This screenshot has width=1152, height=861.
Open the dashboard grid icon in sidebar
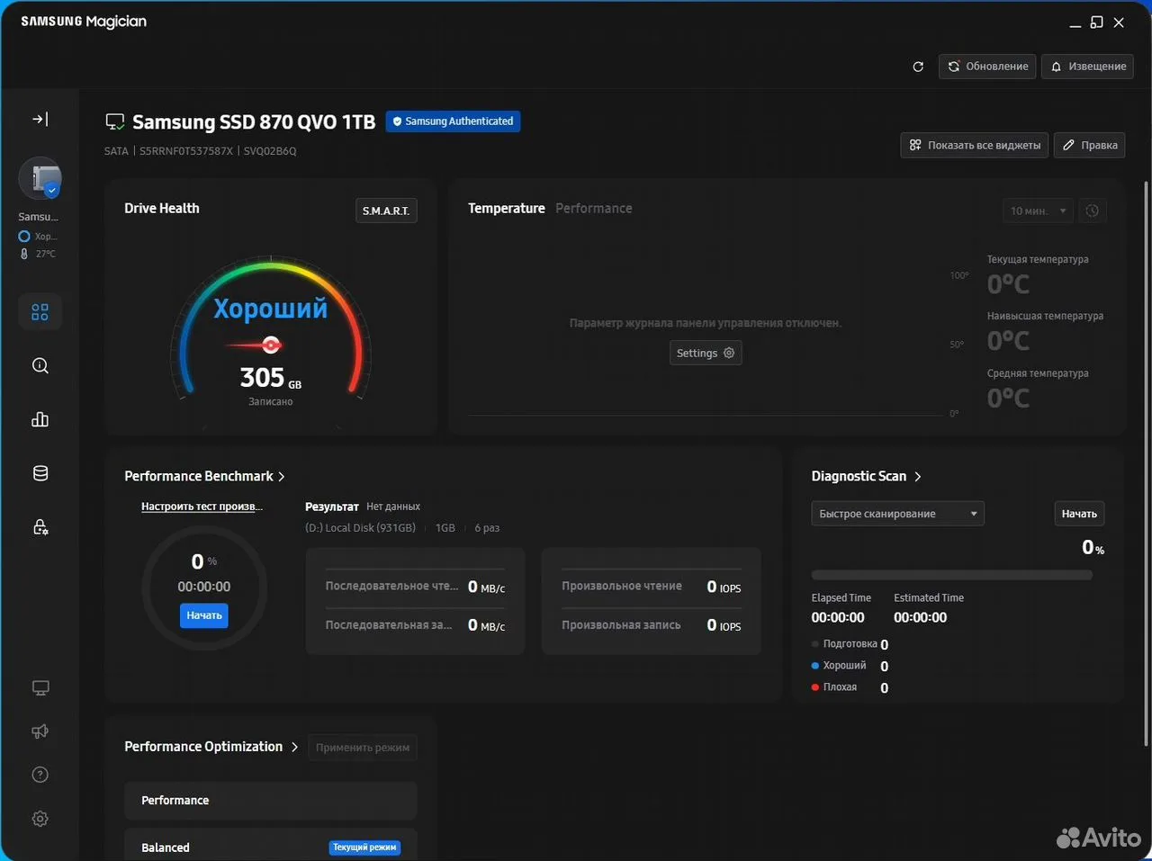(x=40, y=312)
